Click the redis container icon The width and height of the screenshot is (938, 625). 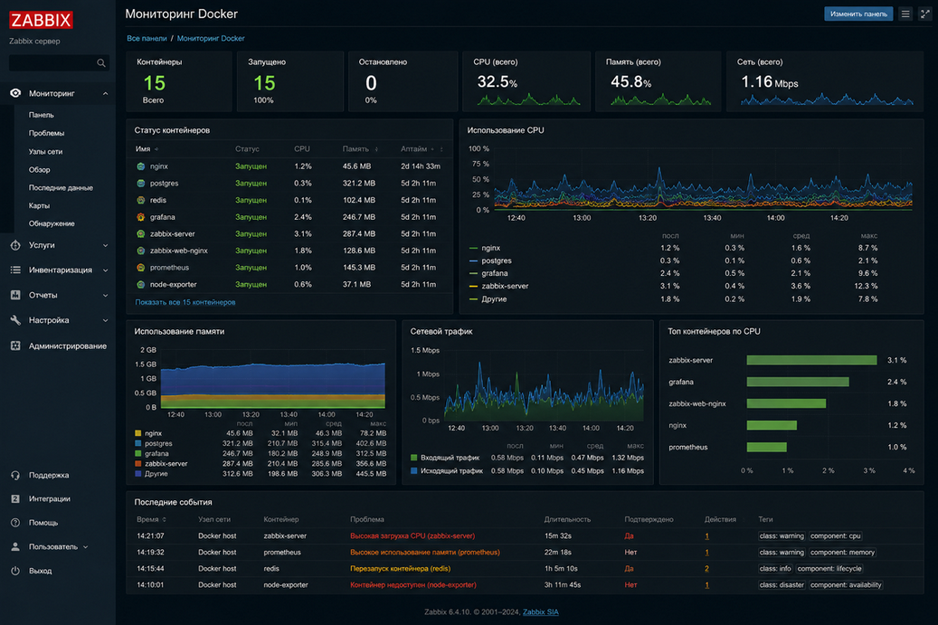pyautogui.click(x=140, y=201)
